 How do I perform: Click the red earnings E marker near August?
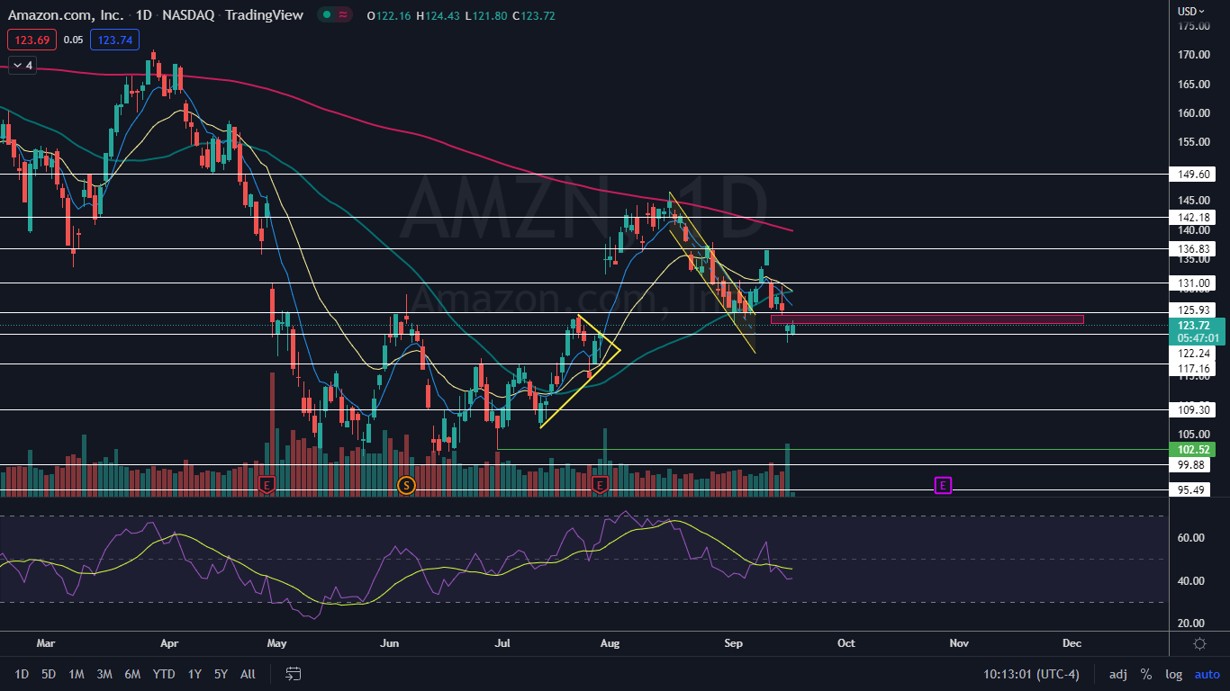coord(601,485)
